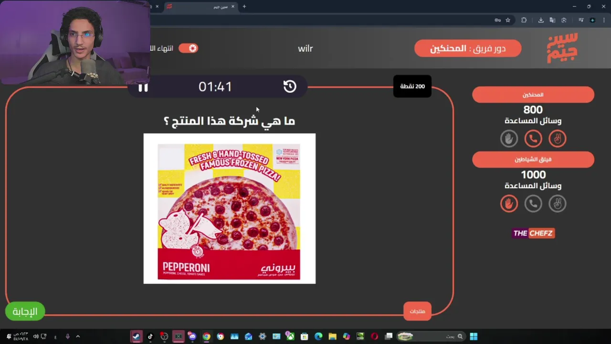Screen dimensions: 611x344
Task: Click the 200 نقطة points badge
Action: point(412,86)
